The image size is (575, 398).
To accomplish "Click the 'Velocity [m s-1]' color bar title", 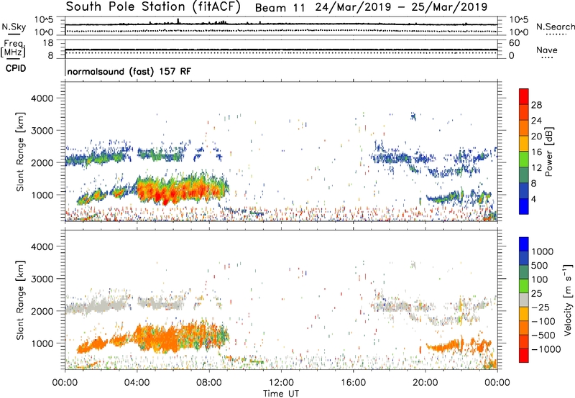I will click(x=568, y=300).
